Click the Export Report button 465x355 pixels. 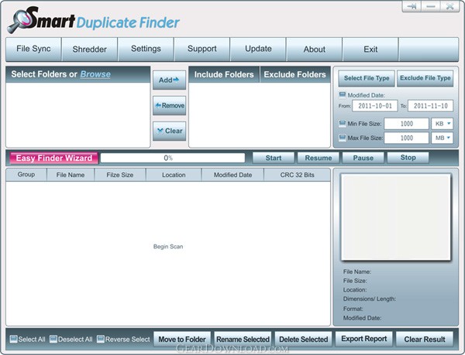coord(364,339)
